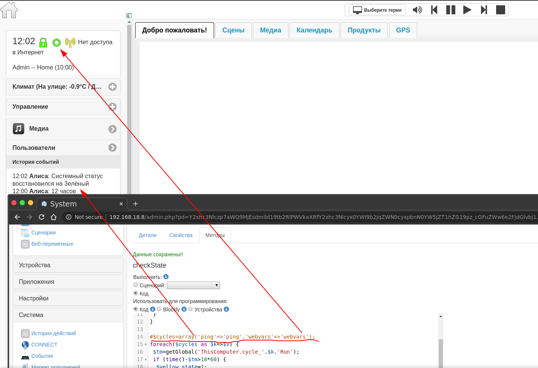Click the green padlock security icon

(43, 43)
